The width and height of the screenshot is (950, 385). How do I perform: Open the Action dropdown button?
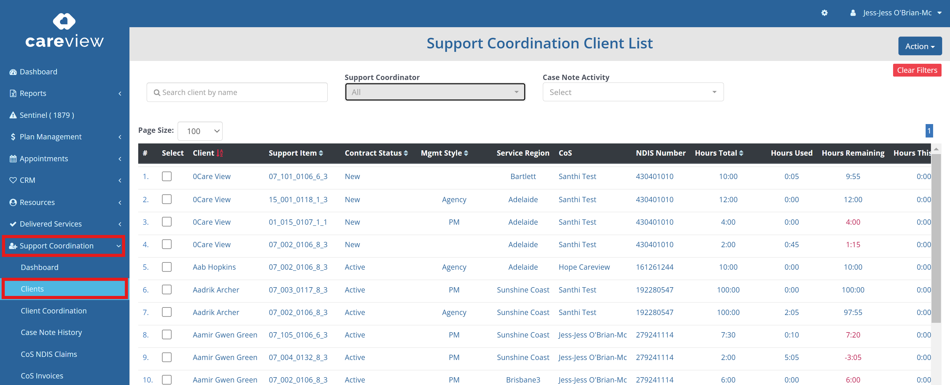[x=920, y=46]
